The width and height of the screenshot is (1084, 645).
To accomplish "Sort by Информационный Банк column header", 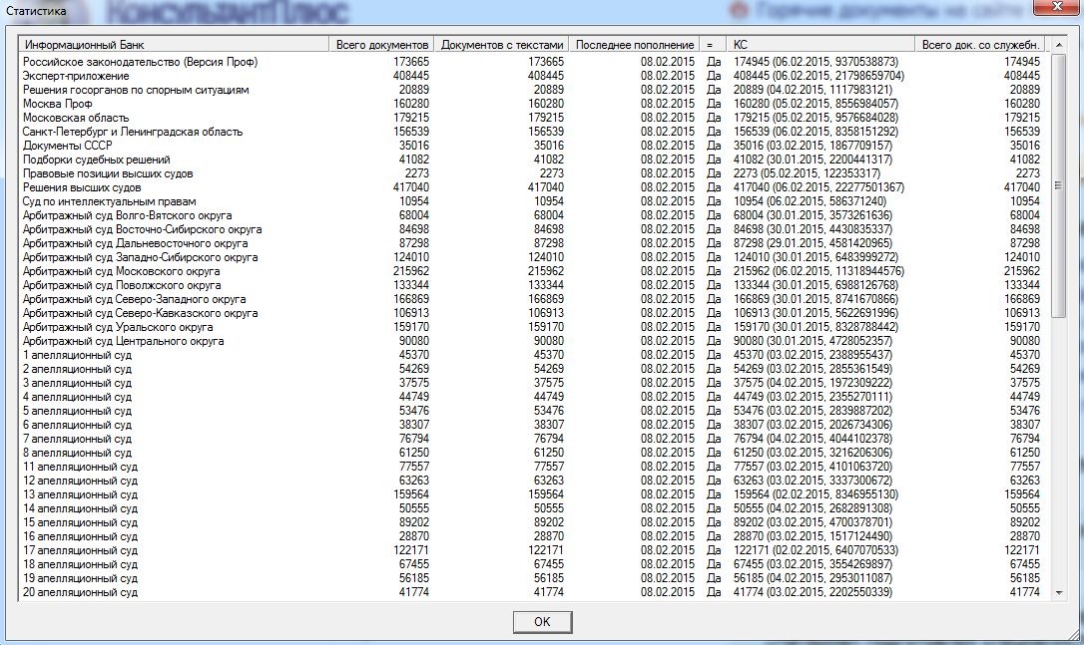I will point(174,44).
